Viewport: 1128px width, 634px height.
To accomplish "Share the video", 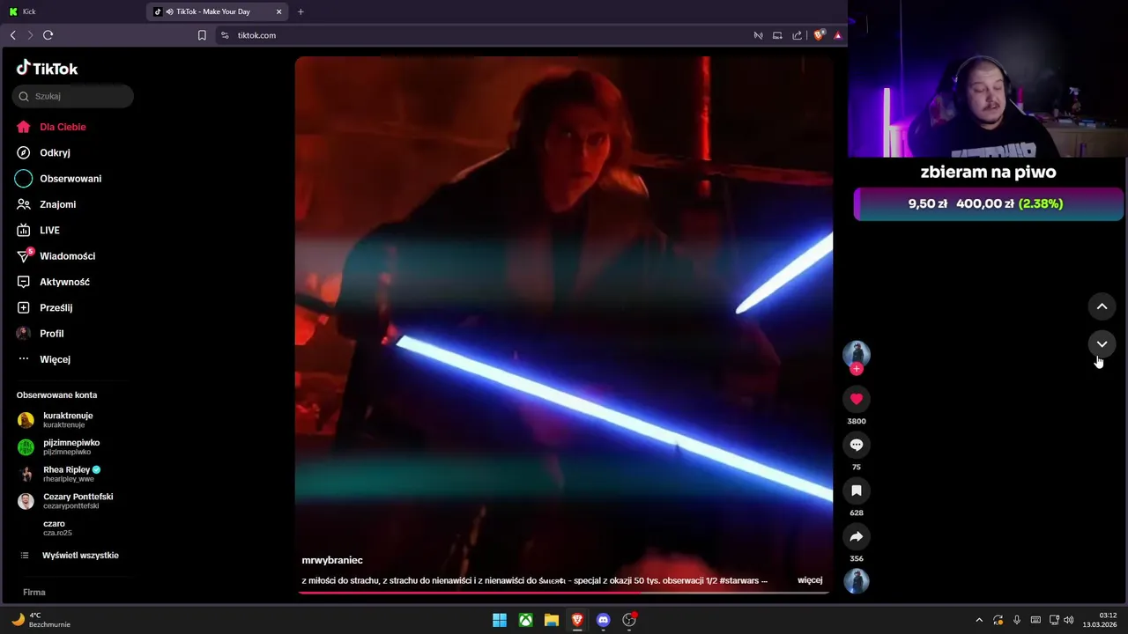I will point(857,536).
